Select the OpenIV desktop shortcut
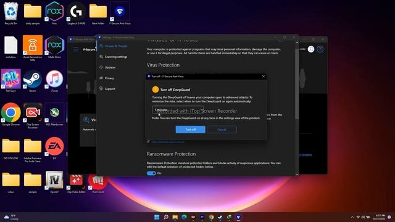 54,182
